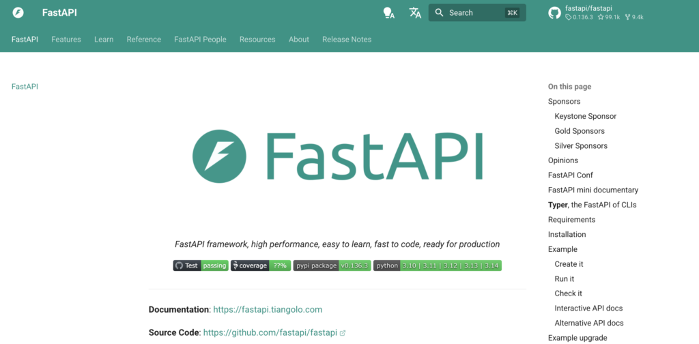The height and width of the screenshot is (344, 699).
Task: Click the FastAPI lightning logo in header
Action: [18, 12]
